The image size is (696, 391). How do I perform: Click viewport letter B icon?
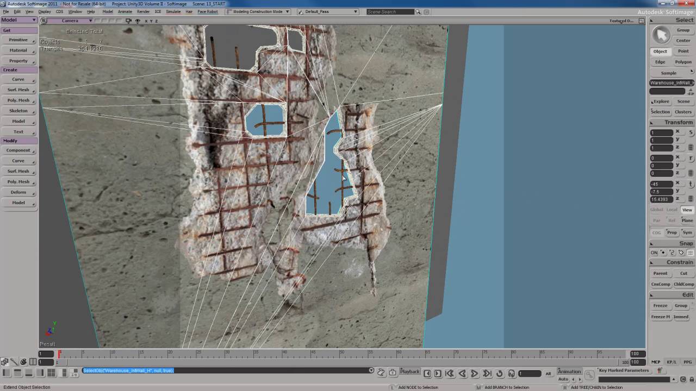pyautogui.click(x=43, y=21)
